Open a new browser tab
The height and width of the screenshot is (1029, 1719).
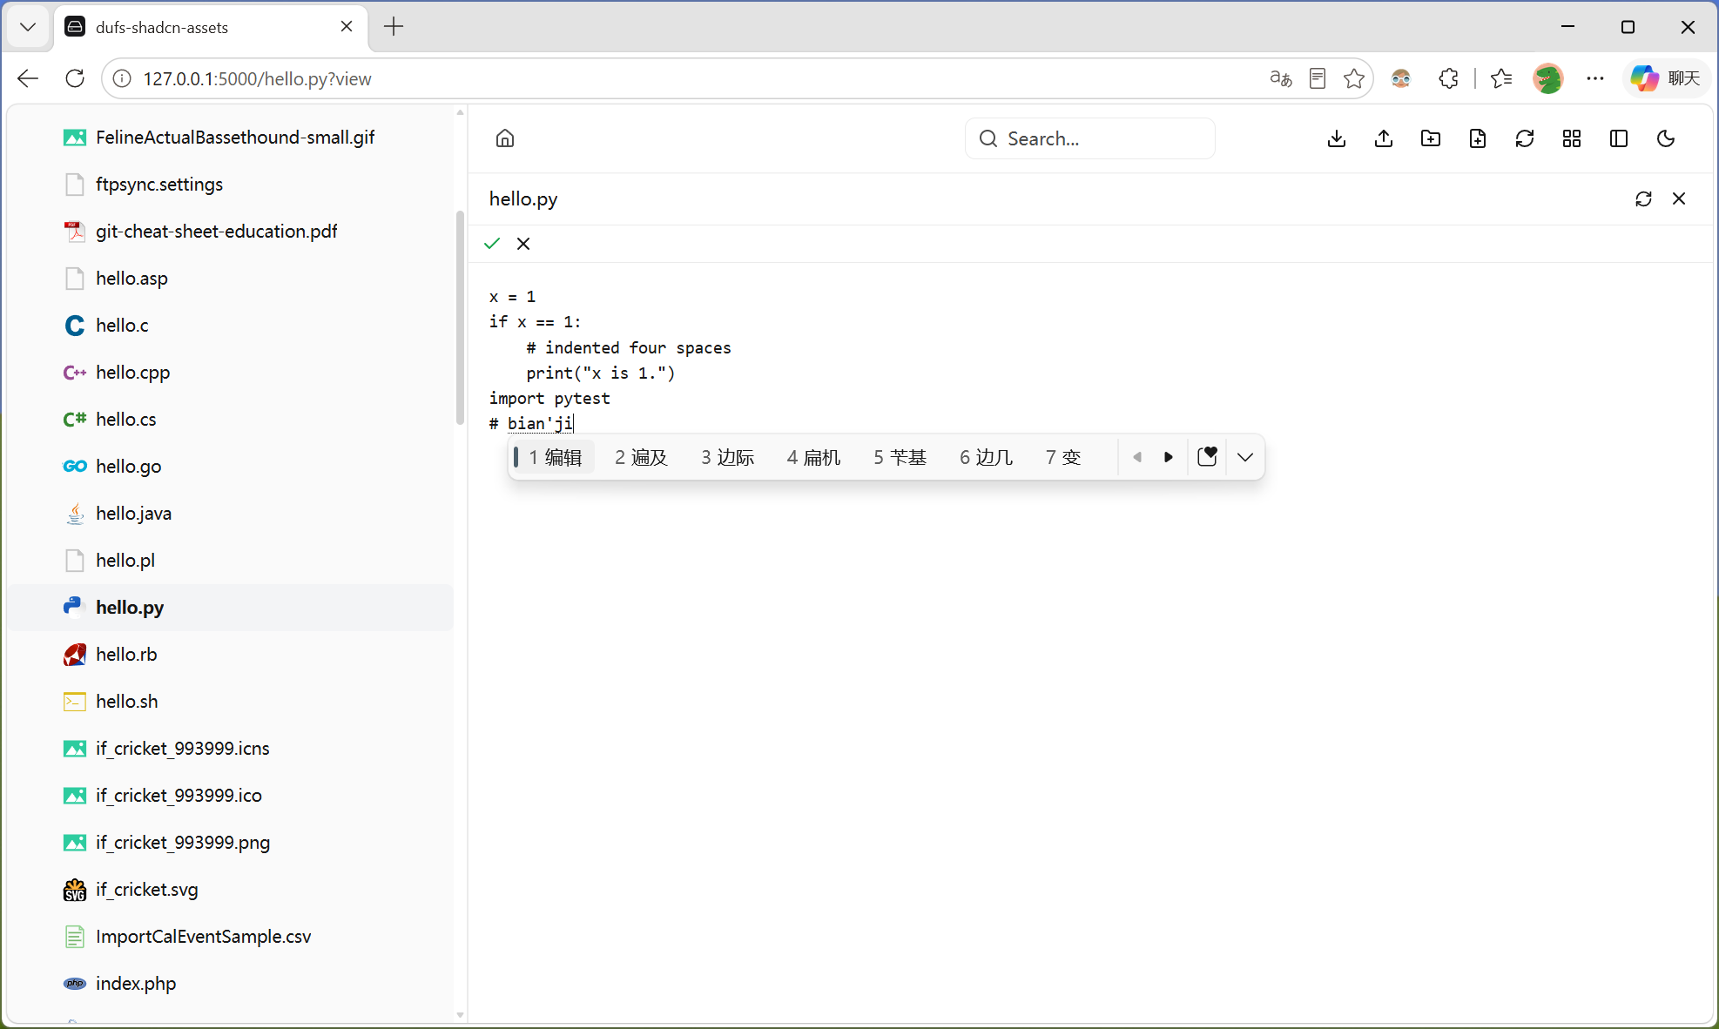point(394,27)
